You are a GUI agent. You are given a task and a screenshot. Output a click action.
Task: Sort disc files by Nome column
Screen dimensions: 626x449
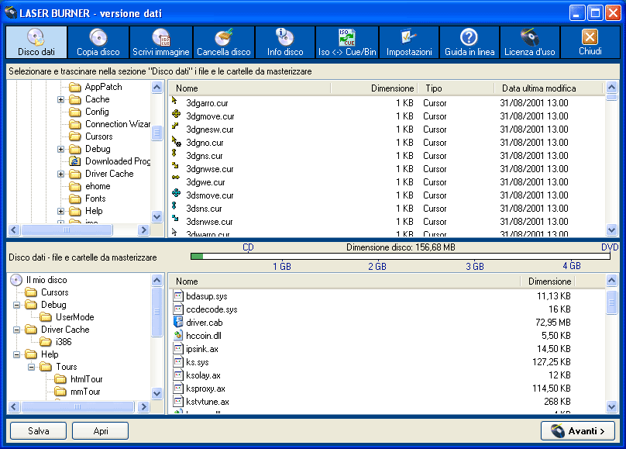345,281
